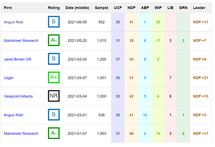Click A- rating badge in the 2021-01-07 row

54,133
